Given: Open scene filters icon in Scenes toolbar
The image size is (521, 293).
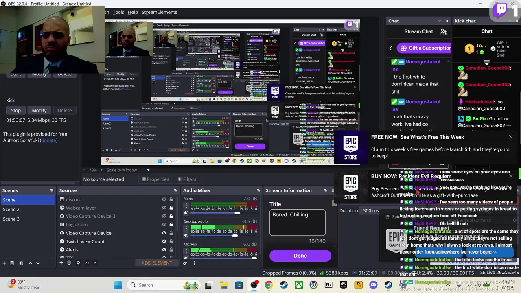Looking at the screenshot, I should 21,263.
